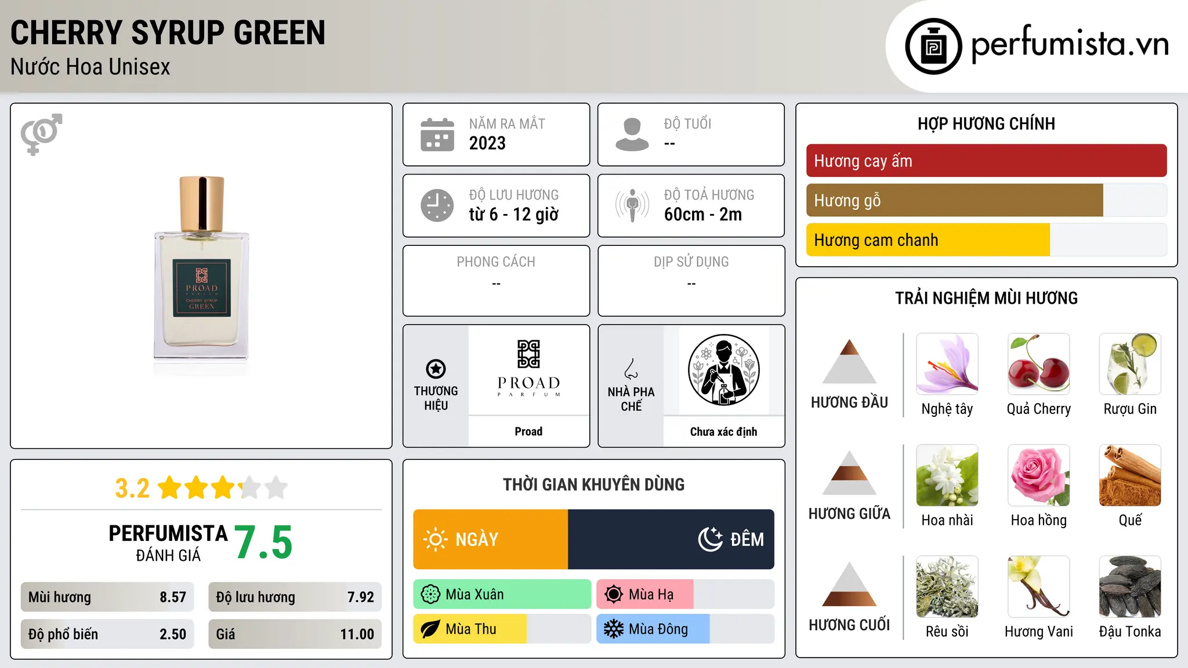This screenshot has width=1188, height=668.
Task: Select the Đậu Tonka note image
Action: (x=1130, y=587)
